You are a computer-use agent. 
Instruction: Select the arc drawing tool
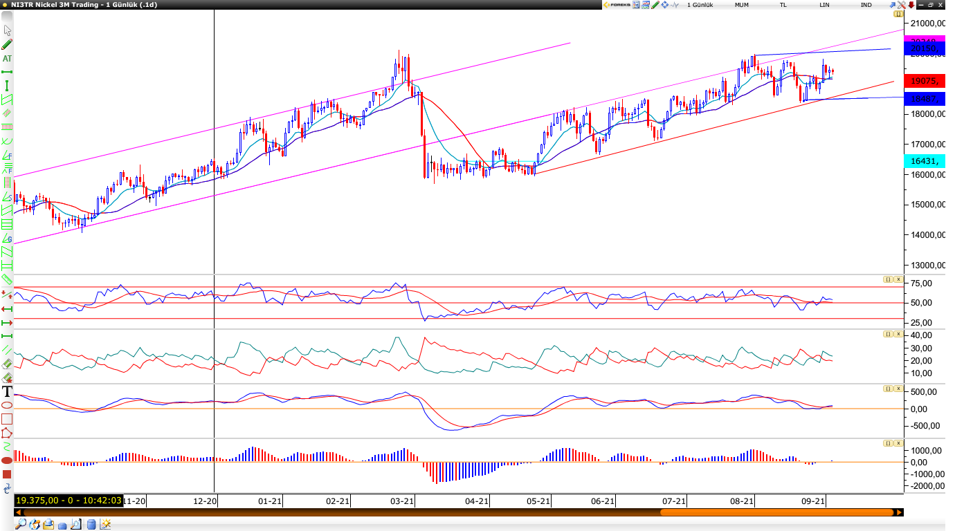[x=8, y=140]
